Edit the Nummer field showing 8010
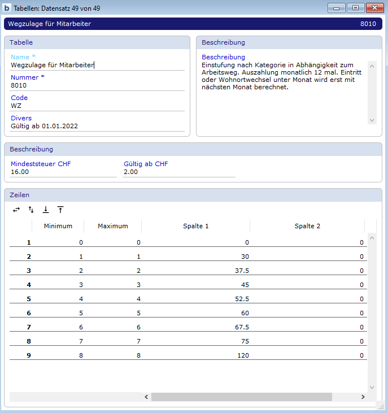Screen dimensions: 388x413 [97, 85]
